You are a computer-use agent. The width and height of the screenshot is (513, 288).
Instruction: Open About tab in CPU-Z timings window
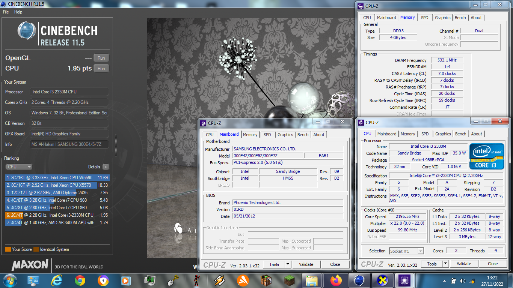476,18
